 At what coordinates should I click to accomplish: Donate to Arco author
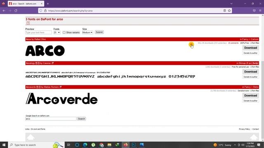click(x=250, y=53)
